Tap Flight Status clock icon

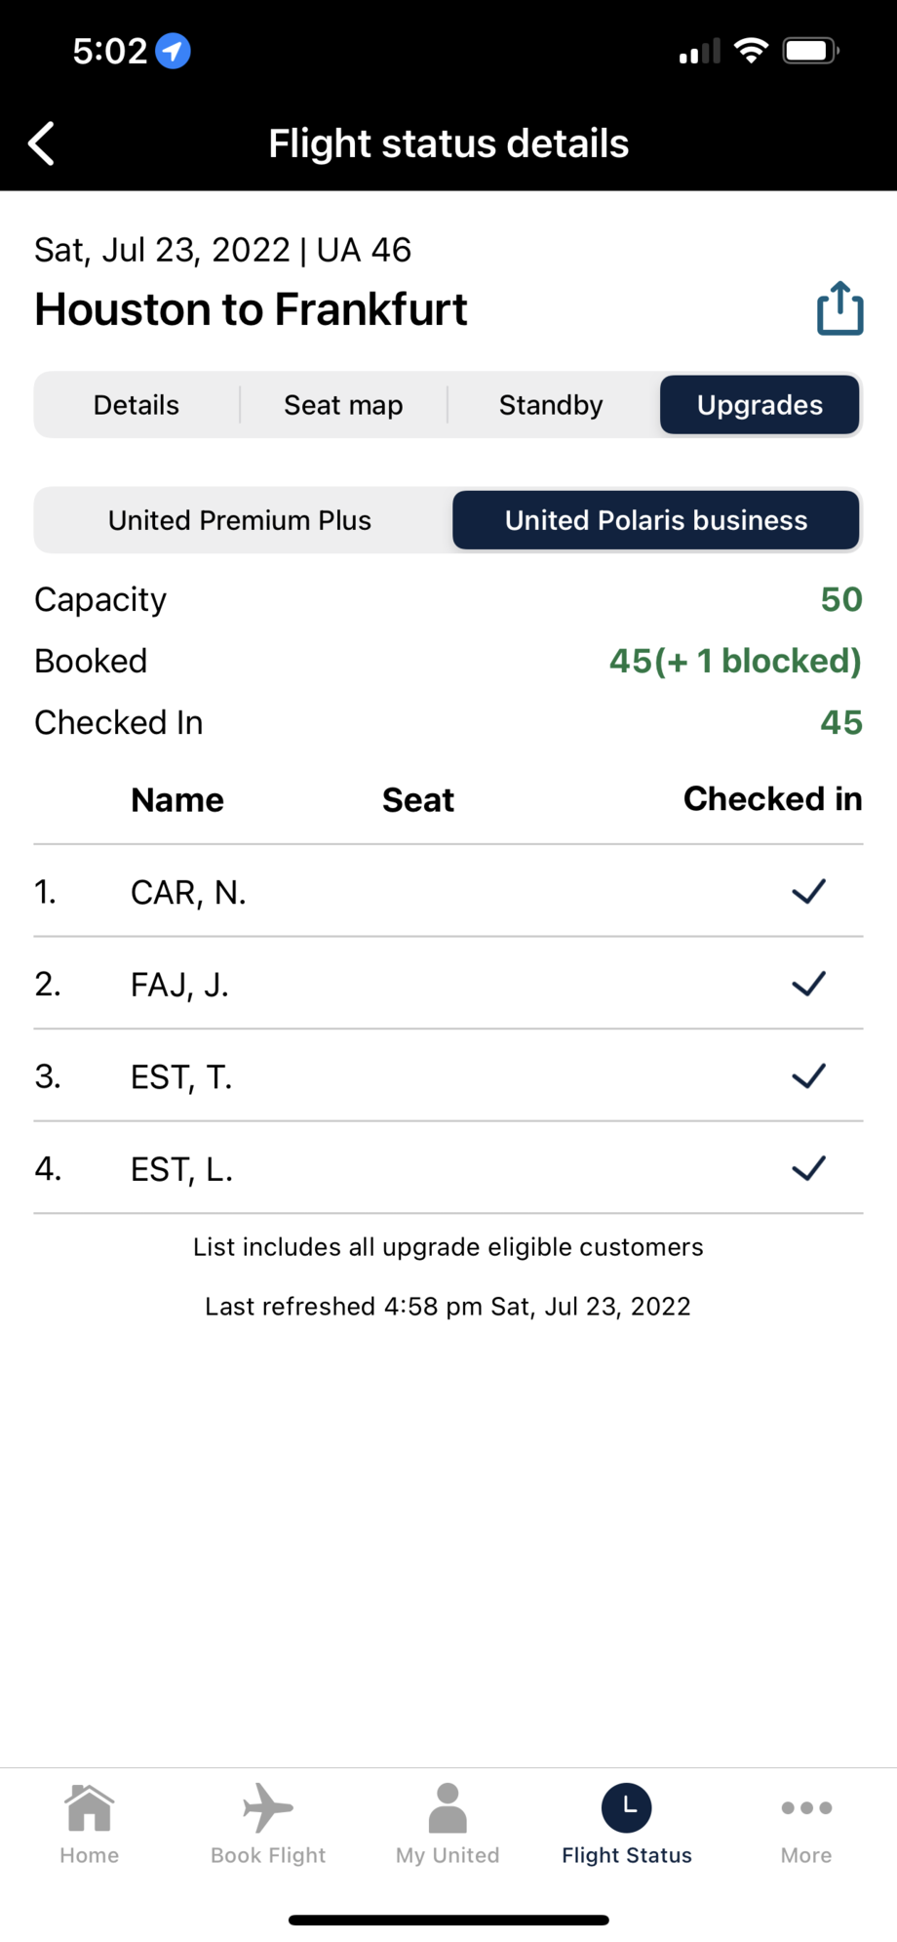point(627,1807)
